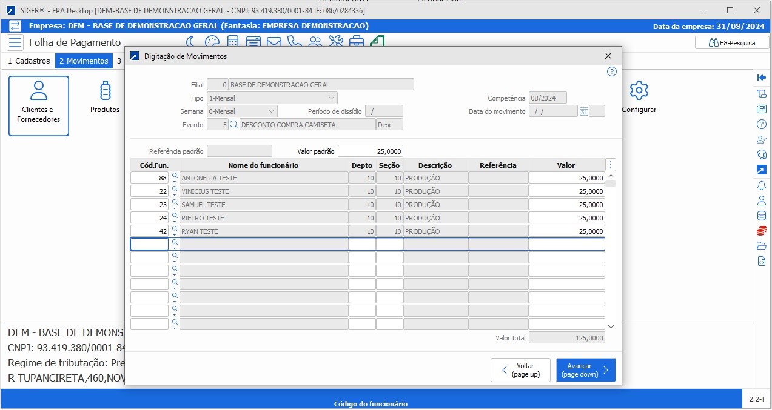Open the hamburger menu beside Folha de Pagamento

coord(15,42)
